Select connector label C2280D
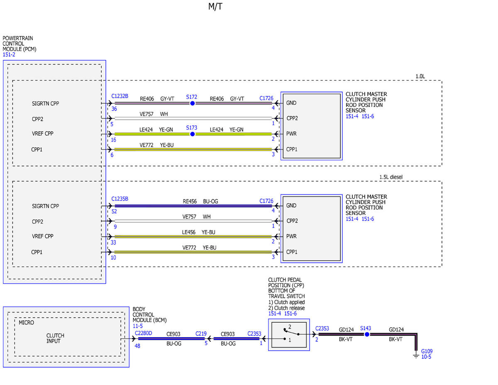Viewport: 498px width, 385px height. (144, 333)
